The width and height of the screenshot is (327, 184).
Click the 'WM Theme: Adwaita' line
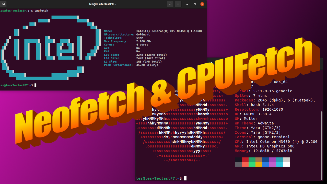(254, 123)
